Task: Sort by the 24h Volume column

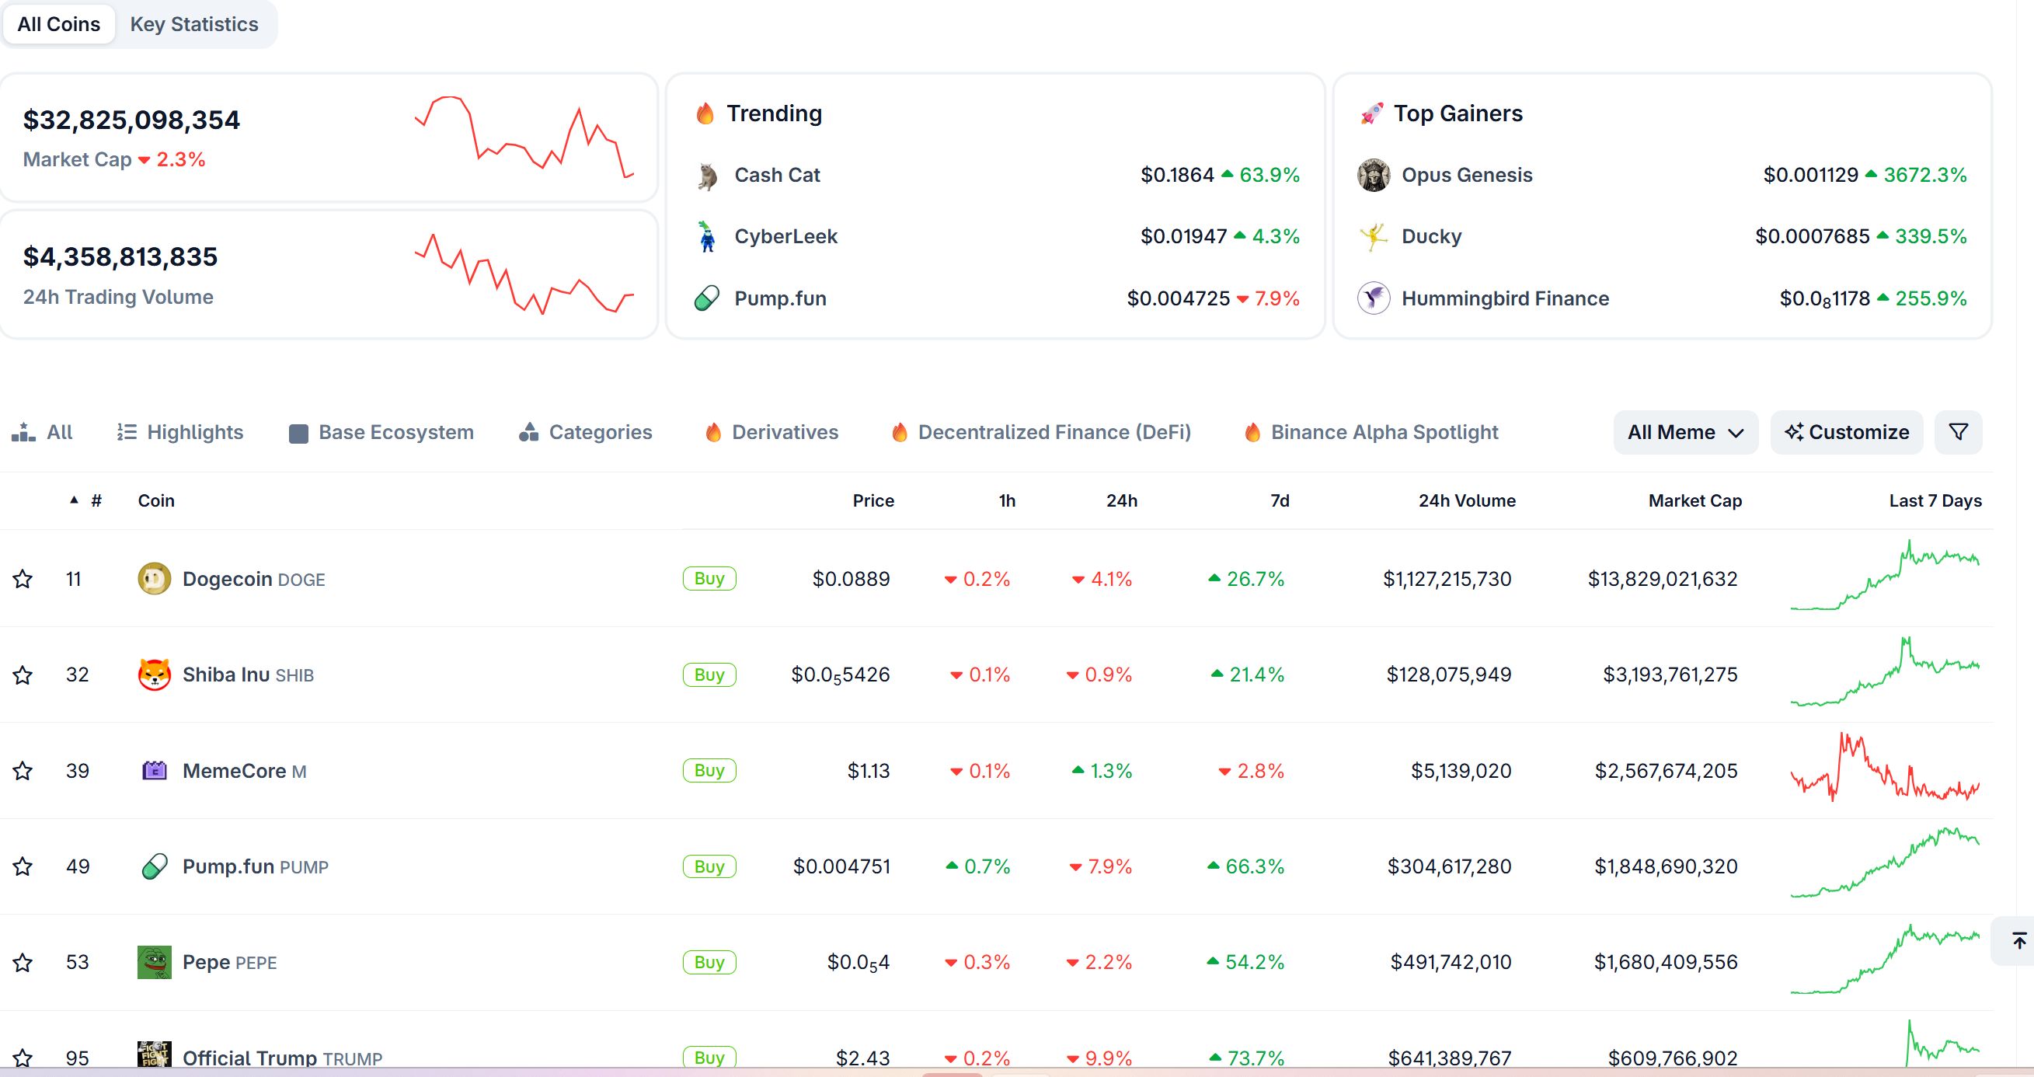Action: point(1467,500)
